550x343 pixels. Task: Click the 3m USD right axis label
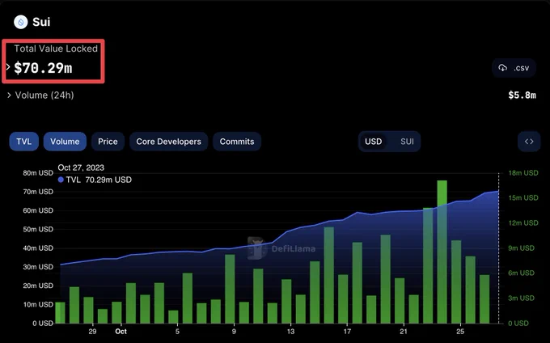coord(521,299)
